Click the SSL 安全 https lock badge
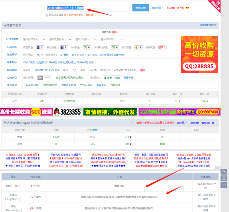This screenshot has height=212, width=229. point(112,78)
